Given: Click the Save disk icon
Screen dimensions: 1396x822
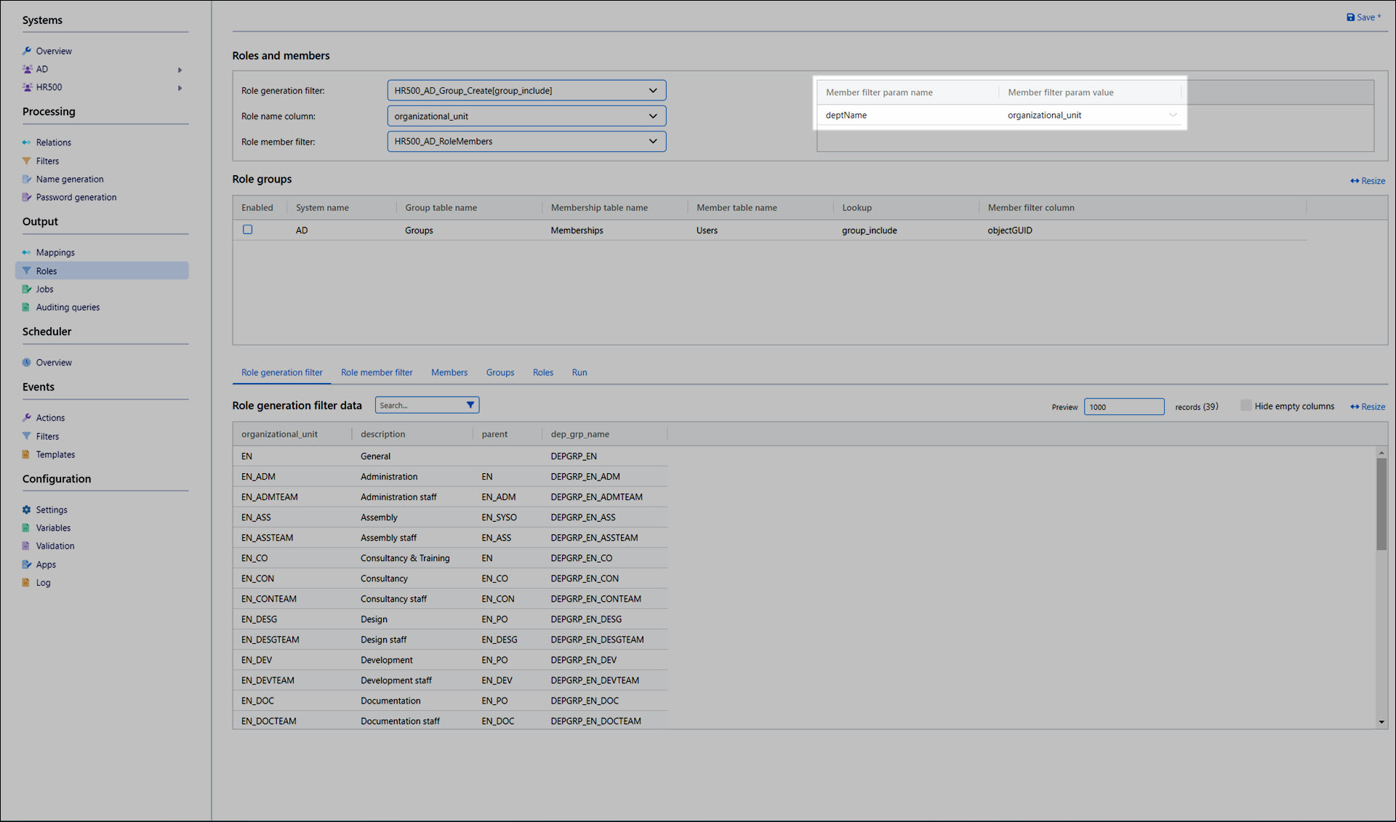Looking at the screenshot, I should coord(1350,17).
